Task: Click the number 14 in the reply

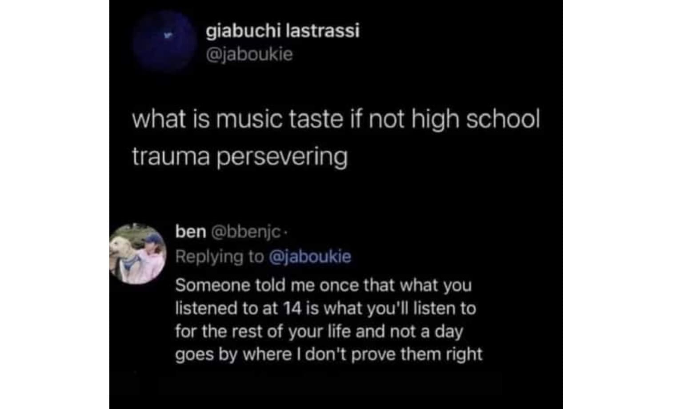Action: tap(292, 308)
